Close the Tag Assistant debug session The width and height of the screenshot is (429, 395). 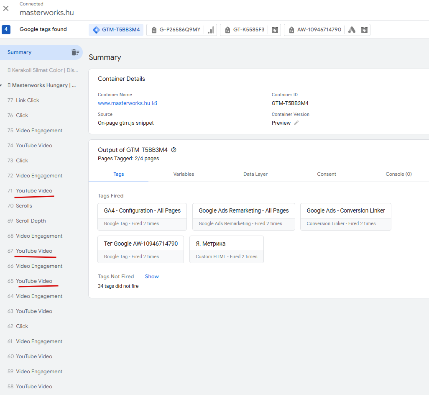tap(6, 8)
